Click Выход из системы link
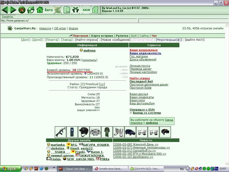Image resolution: width=229 pixels, height=172 pixels. click(x=147, y=113)
